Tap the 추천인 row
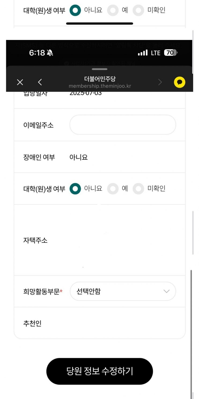Image resolution: width=199 pixels, height=399 pixels. 99,323
